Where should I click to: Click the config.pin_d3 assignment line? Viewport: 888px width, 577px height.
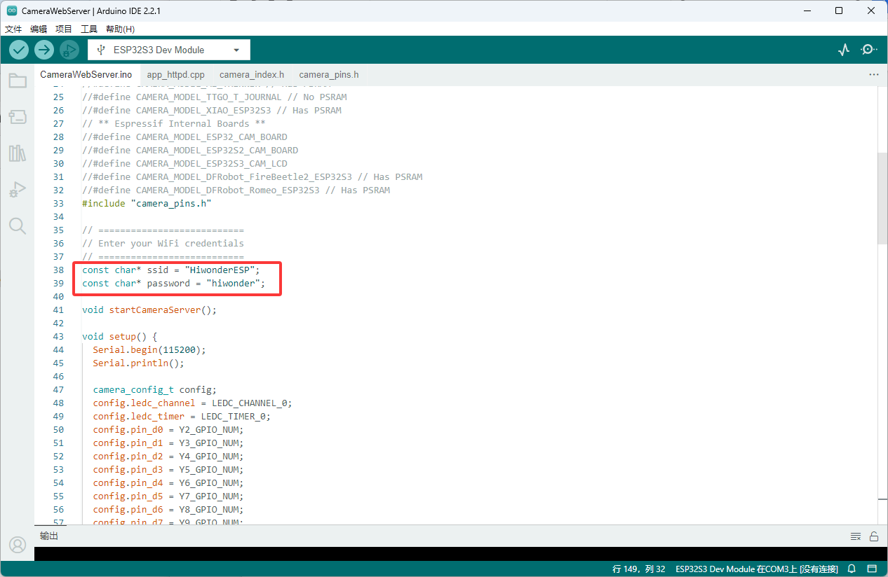168,469
